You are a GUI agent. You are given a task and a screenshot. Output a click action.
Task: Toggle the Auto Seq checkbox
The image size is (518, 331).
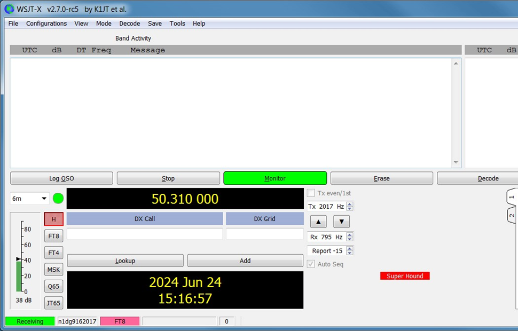pos(311,264)
